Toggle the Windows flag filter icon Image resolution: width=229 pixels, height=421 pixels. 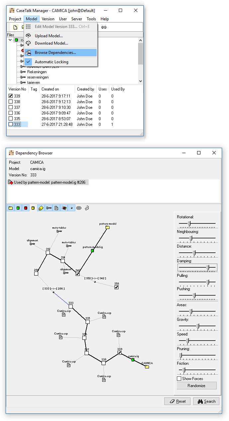point(64,208)
